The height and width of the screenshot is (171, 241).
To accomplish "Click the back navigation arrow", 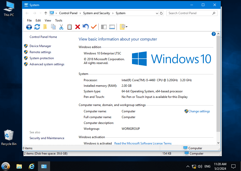I will [27, 13].
